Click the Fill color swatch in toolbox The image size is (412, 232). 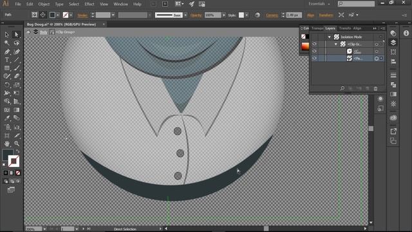tap(8, 155)
